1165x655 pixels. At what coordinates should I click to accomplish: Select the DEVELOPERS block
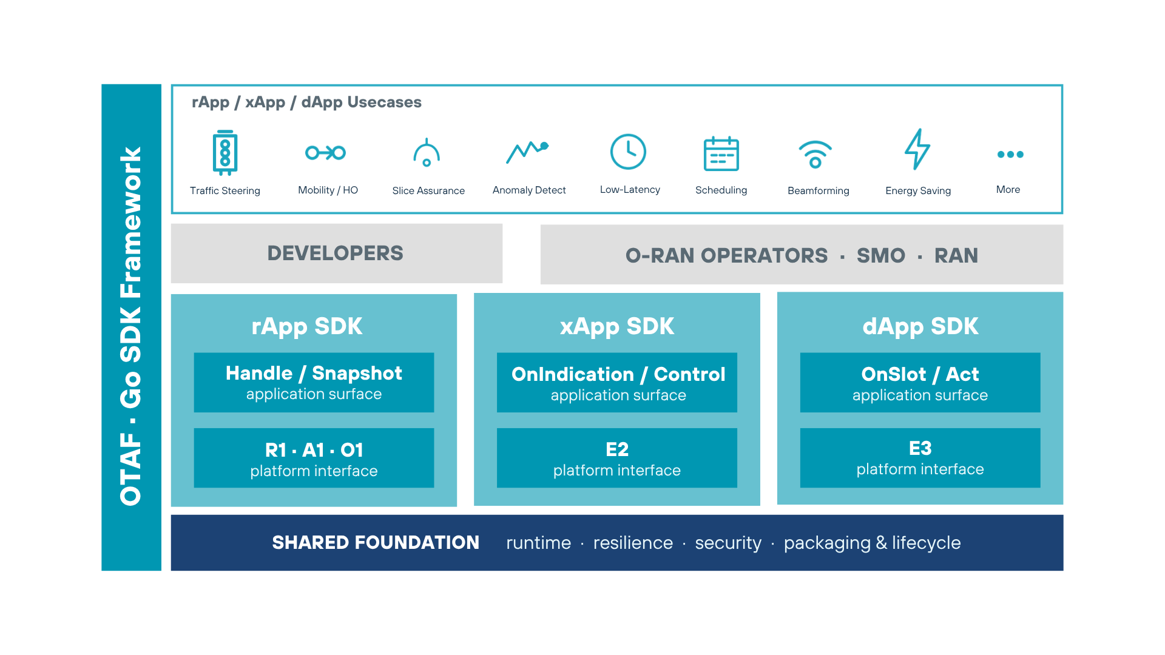[337, 254]
